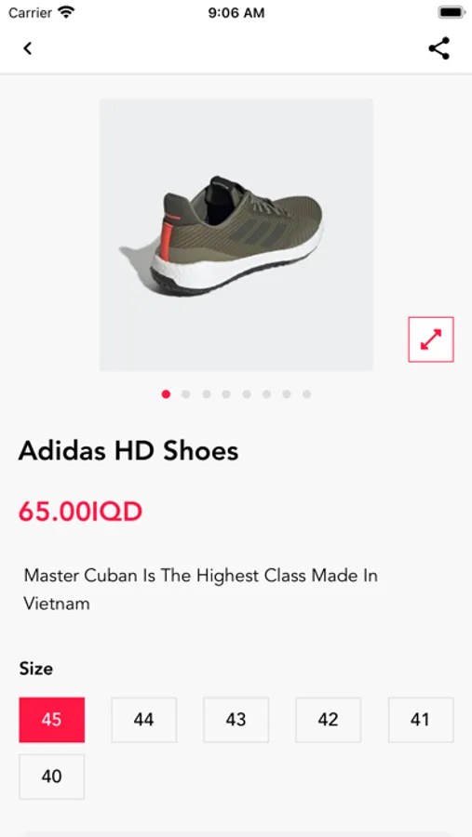Jump to fourth image page dot
Image resolution: width=472 pixels, height=837 pixels.
click(226, 394)
